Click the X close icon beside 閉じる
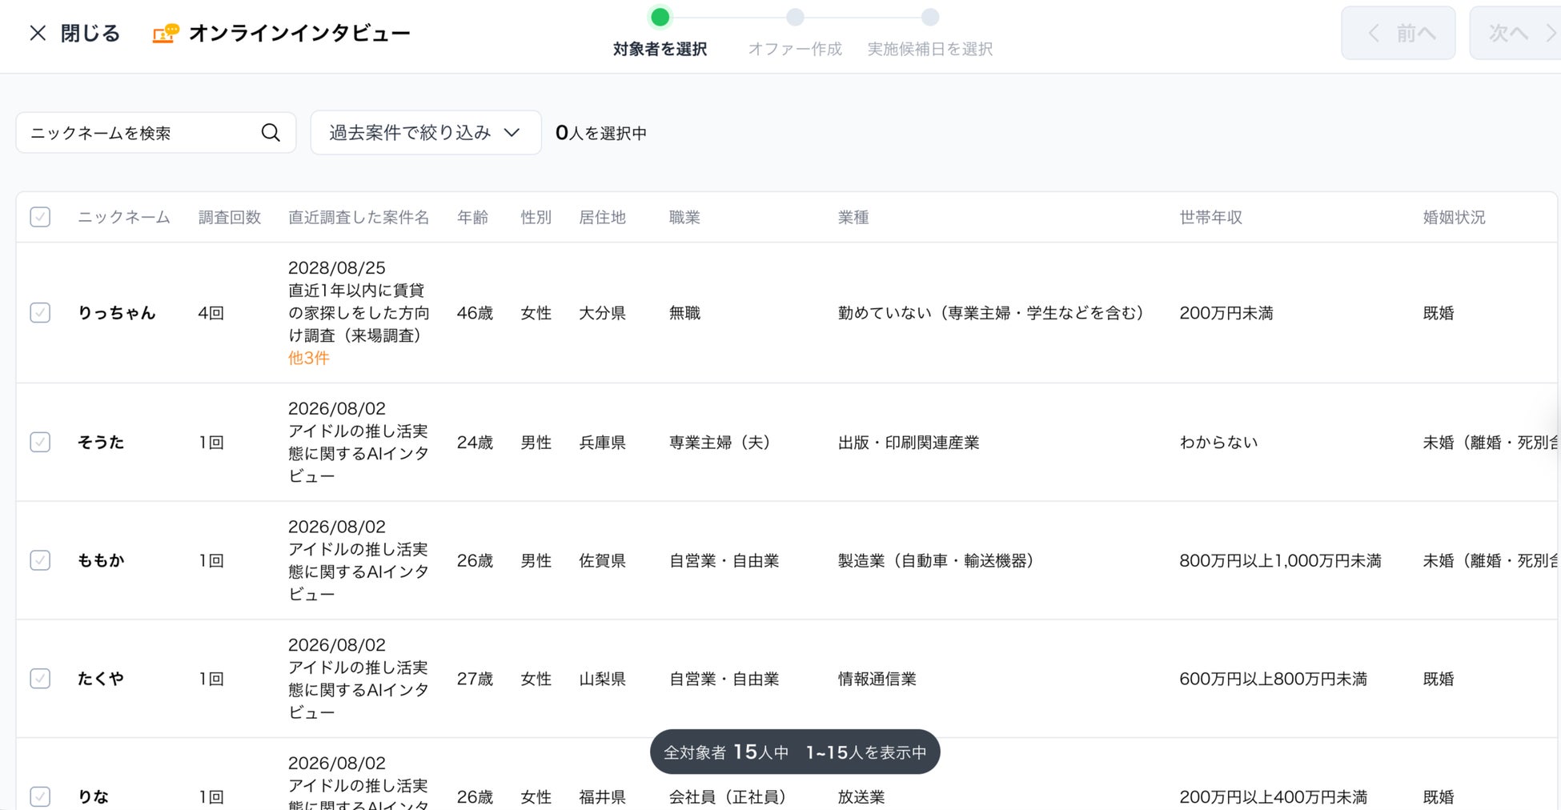The image size is (1561, 810). click(x=38, y=33)
